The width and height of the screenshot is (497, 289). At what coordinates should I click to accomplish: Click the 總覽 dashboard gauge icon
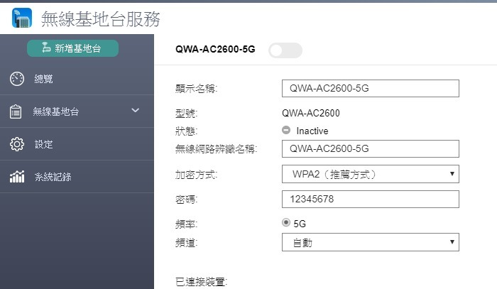[x=17, y=79]
